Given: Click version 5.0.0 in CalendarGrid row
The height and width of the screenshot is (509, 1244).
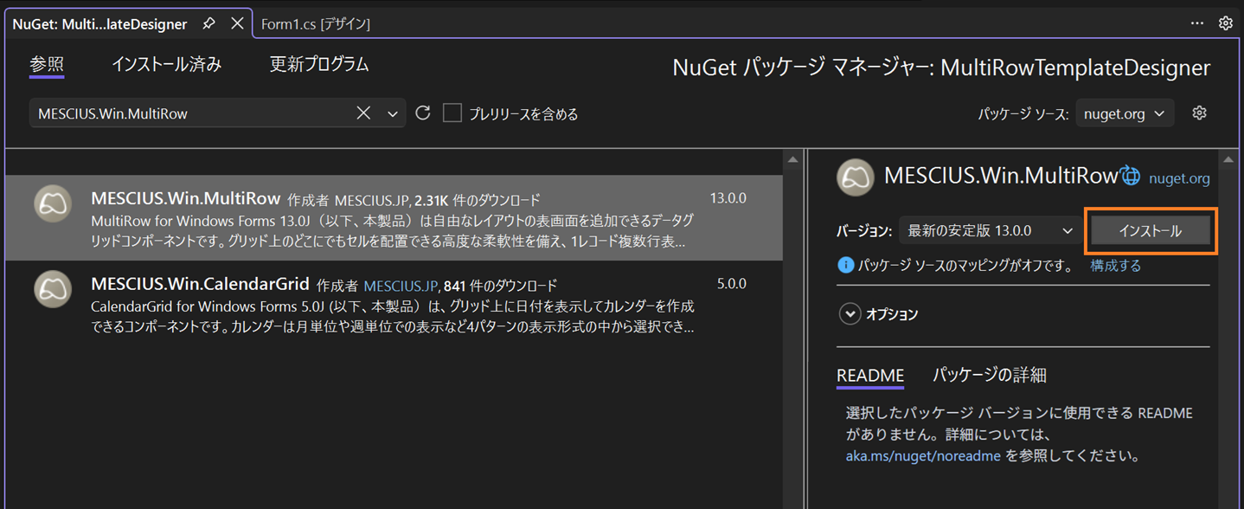Looking at the screenshot, I should [x=732, y=283].
